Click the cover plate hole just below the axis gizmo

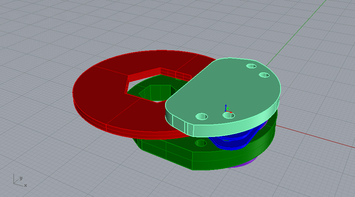click(x=228, y=116)
